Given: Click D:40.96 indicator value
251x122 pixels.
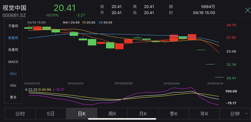Looking at the screenshot, I should (44, 90).
